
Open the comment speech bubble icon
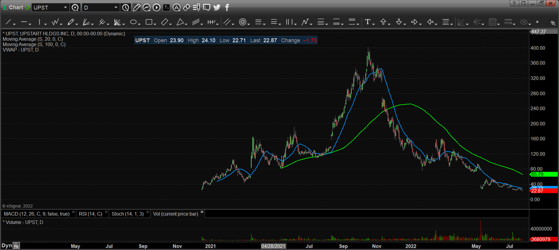206,7
